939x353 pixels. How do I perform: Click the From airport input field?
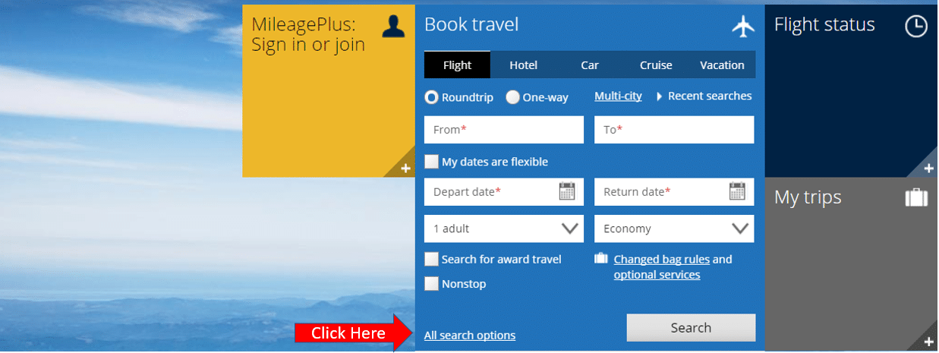tap(504, 130)
